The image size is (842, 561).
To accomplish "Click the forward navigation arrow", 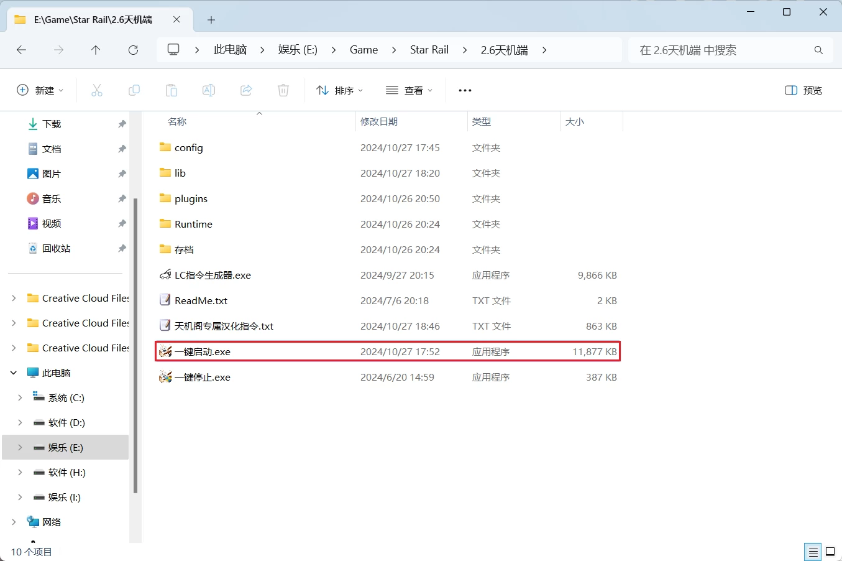I will [x=59, y=50].
